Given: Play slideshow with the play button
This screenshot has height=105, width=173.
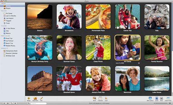Looking at the screenshot, I should (x=15, y=103).
